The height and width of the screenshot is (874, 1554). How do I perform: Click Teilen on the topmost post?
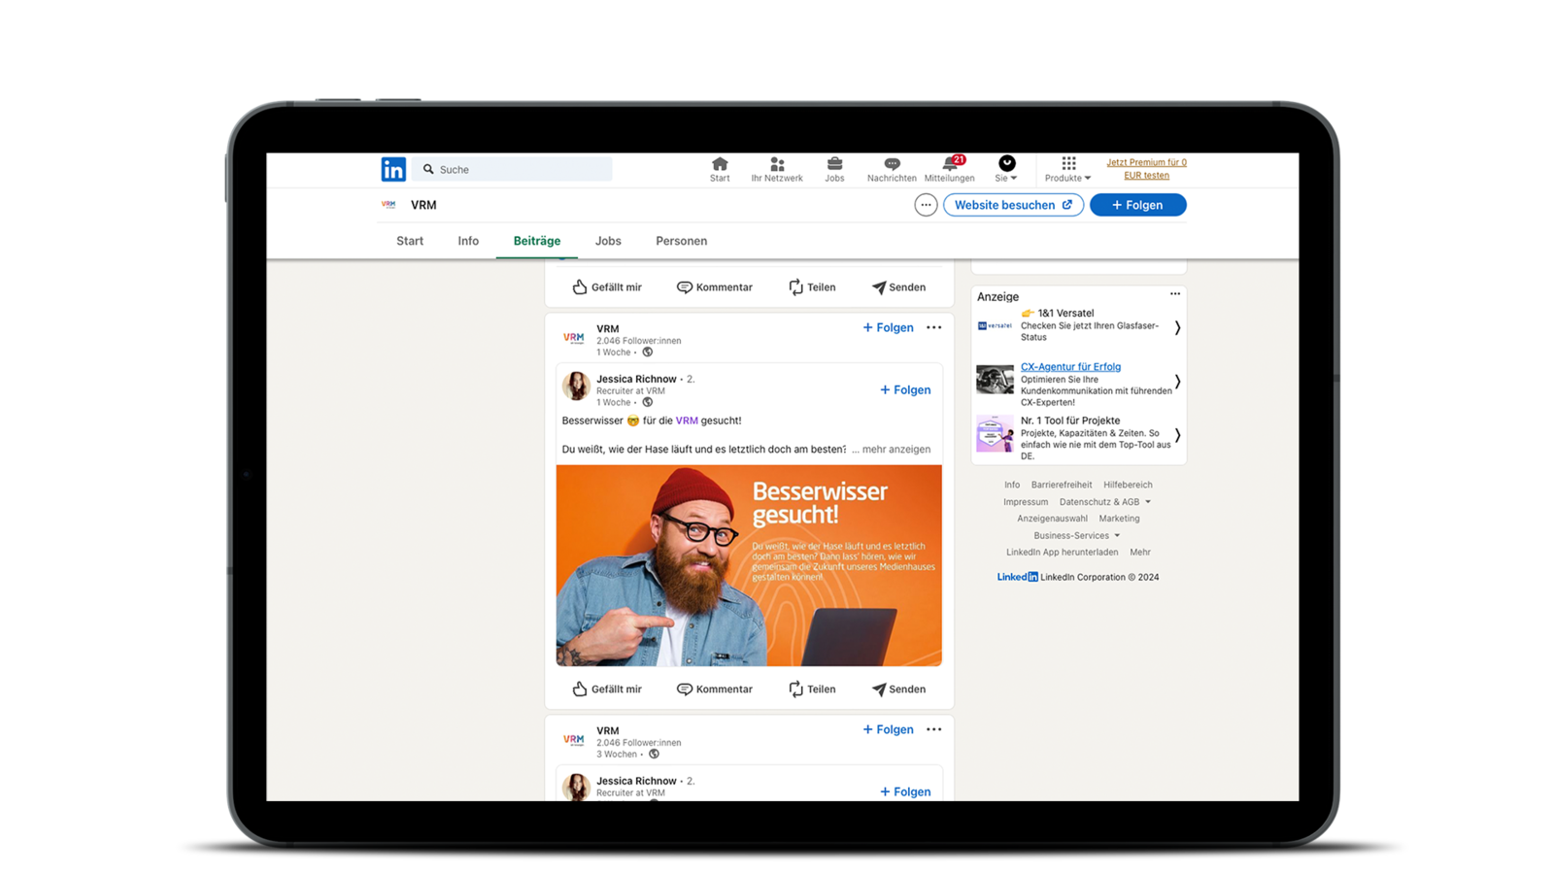coord(812,286)
